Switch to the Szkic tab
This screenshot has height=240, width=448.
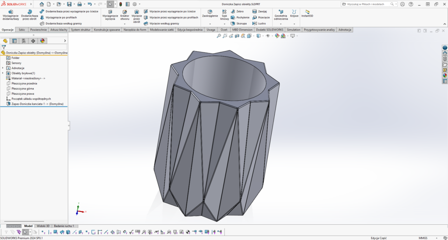(22, 30)
